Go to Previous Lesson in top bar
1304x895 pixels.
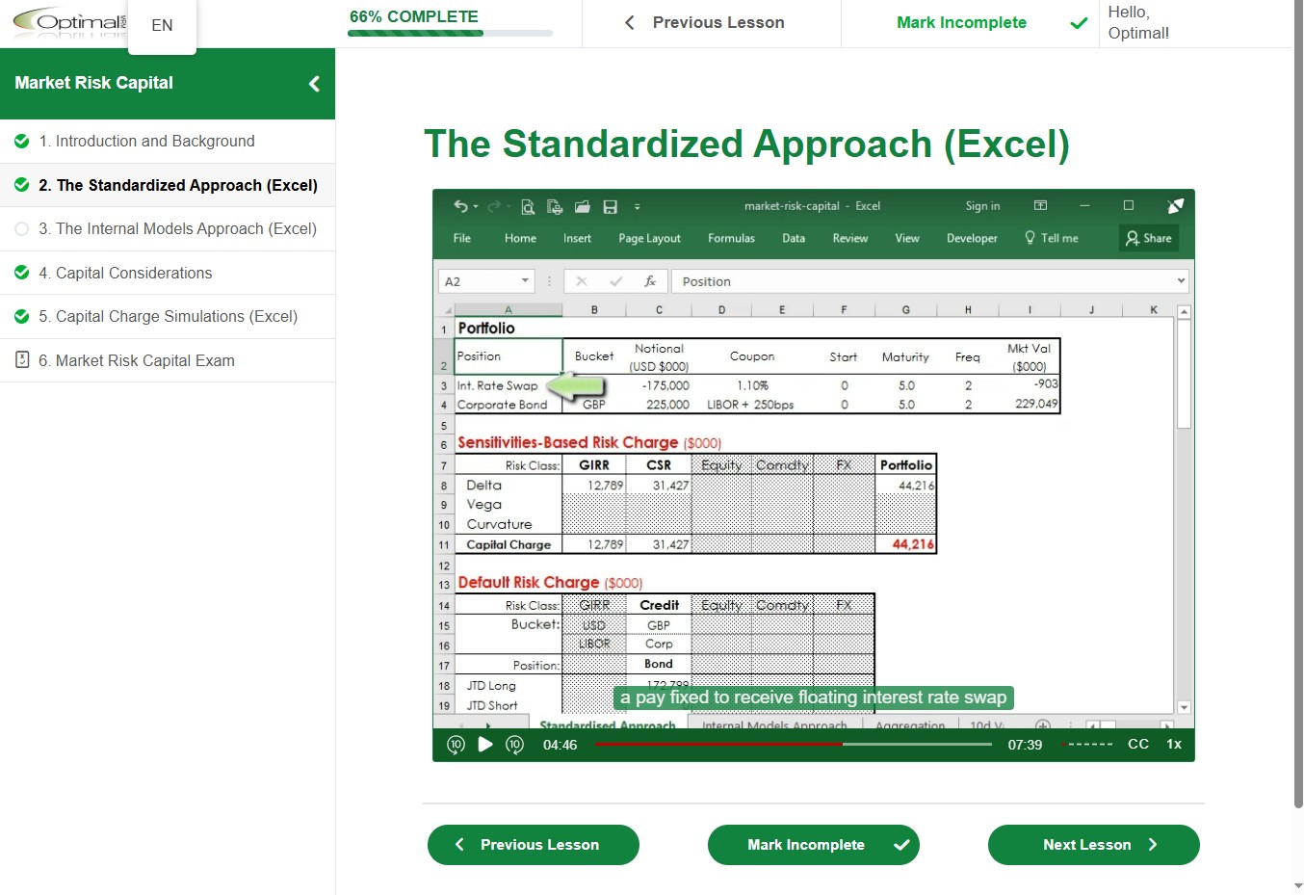[x=705, y=23]
